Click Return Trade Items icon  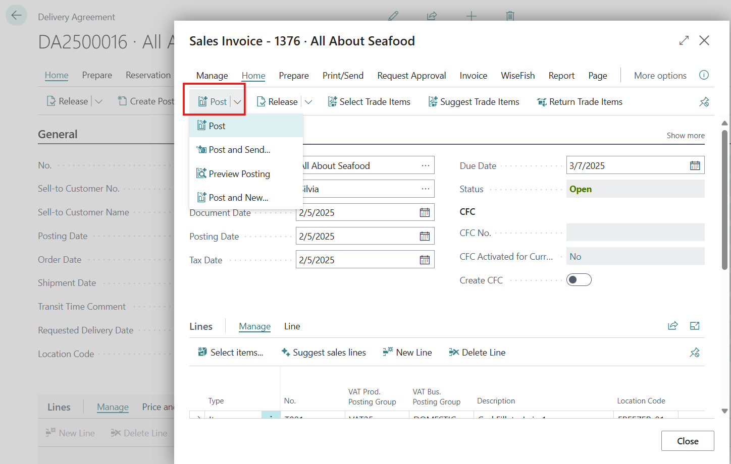pyautogui.click(x=542, y=102)
